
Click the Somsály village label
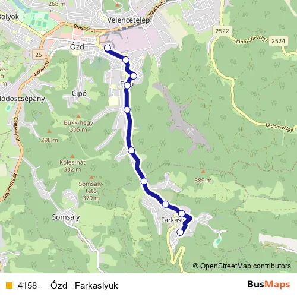(x=66, y=217)
